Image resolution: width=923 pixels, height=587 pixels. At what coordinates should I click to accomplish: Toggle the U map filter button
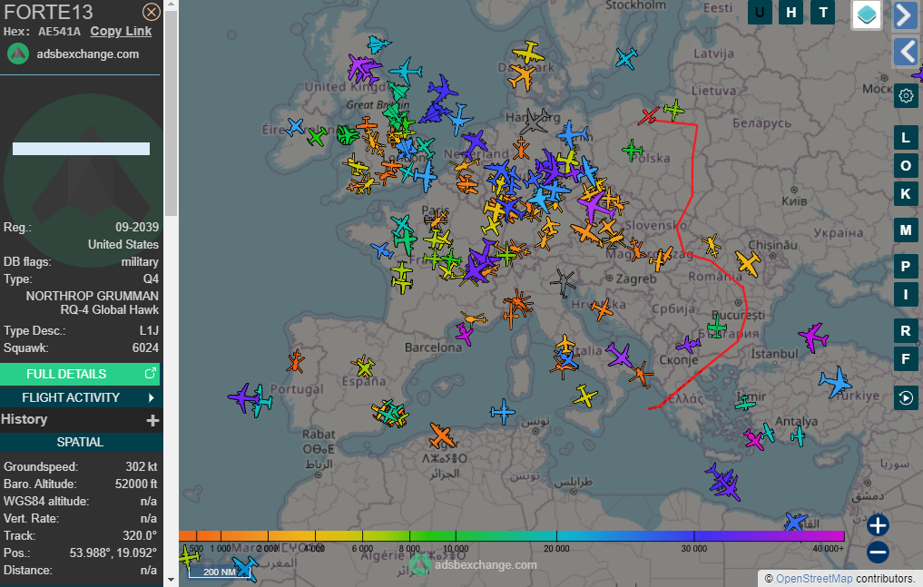[x=760, y=13]
